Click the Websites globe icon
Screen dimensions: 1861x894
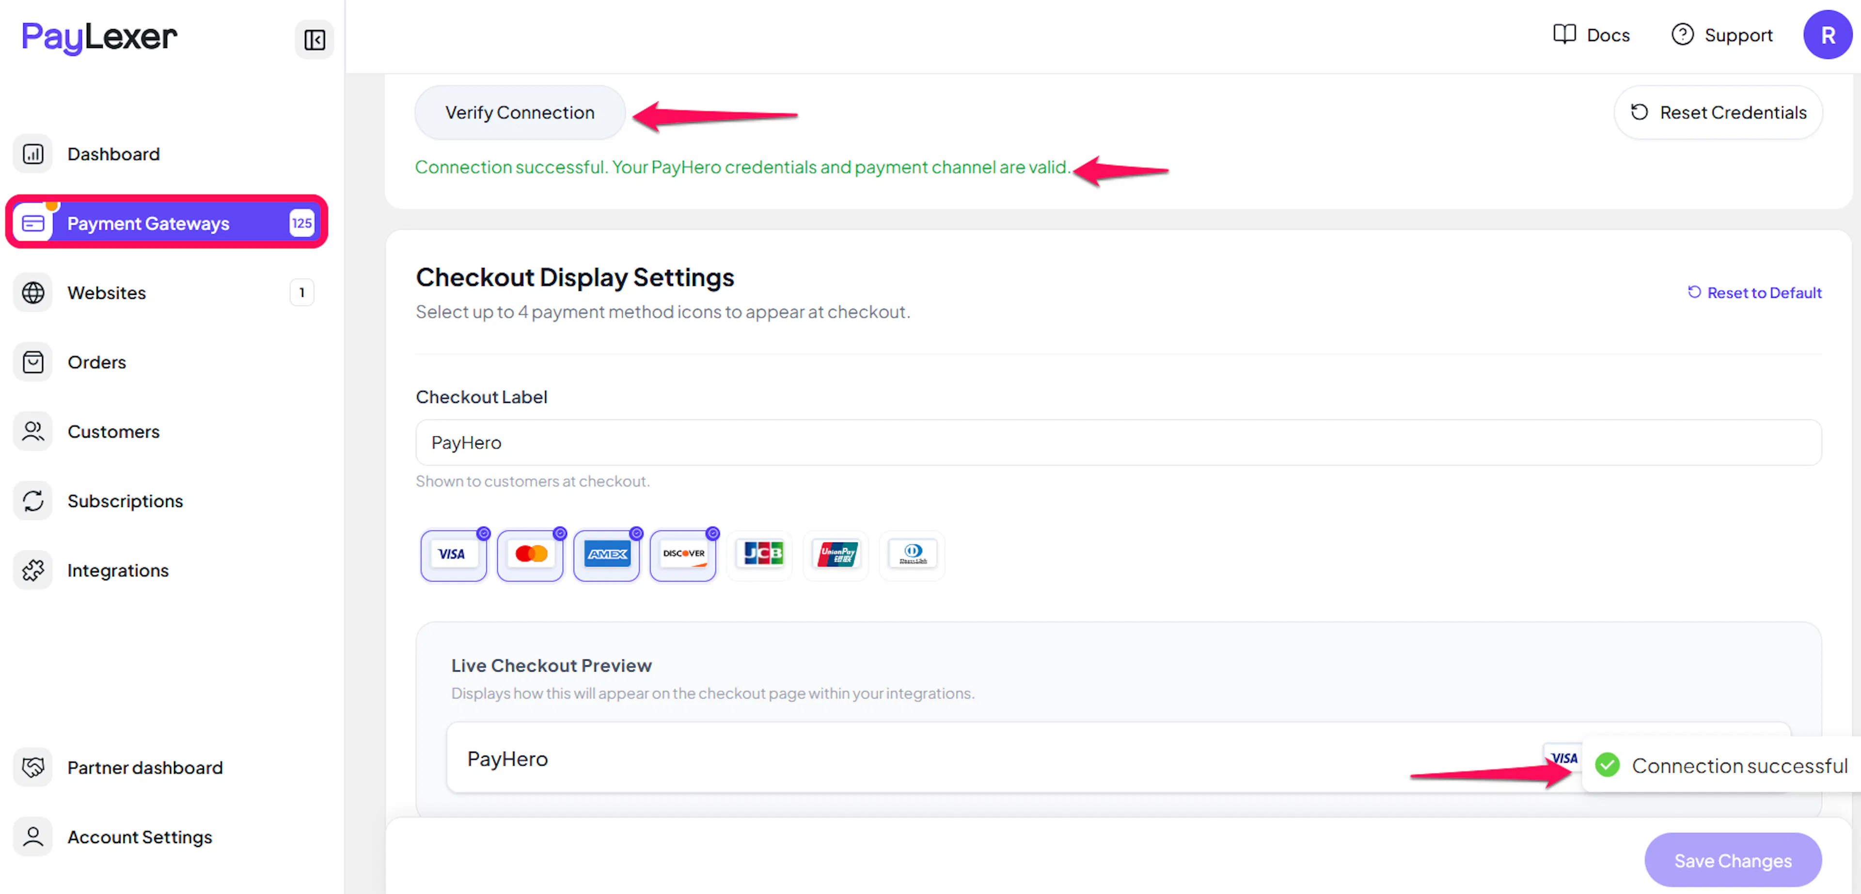pyautogui.click(x=33, y=293)
